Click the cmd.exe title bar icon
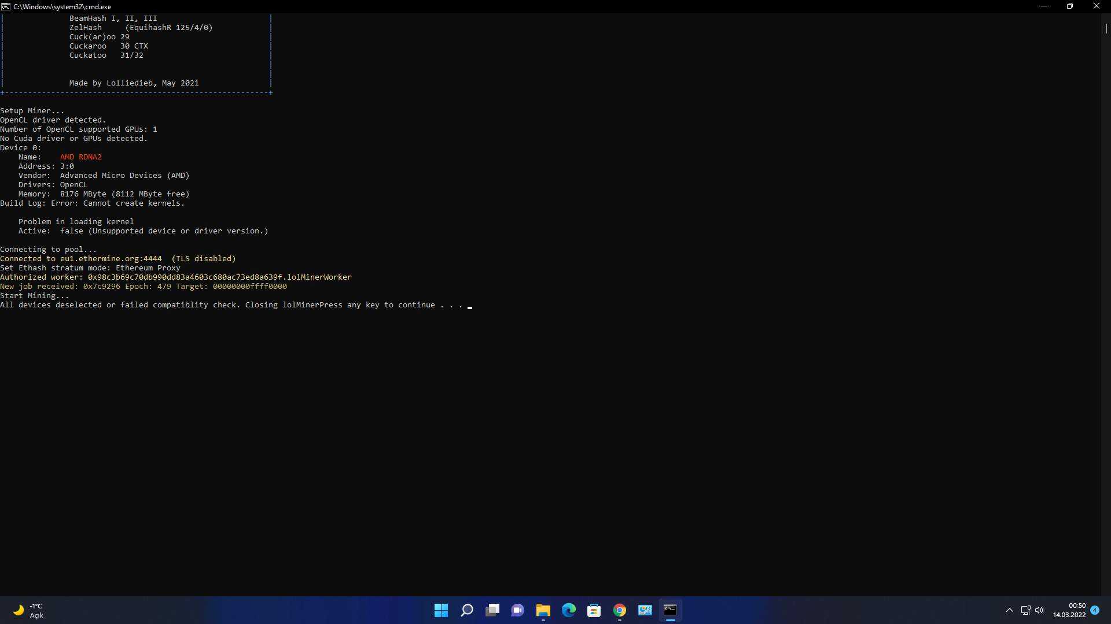 [6, 6]
